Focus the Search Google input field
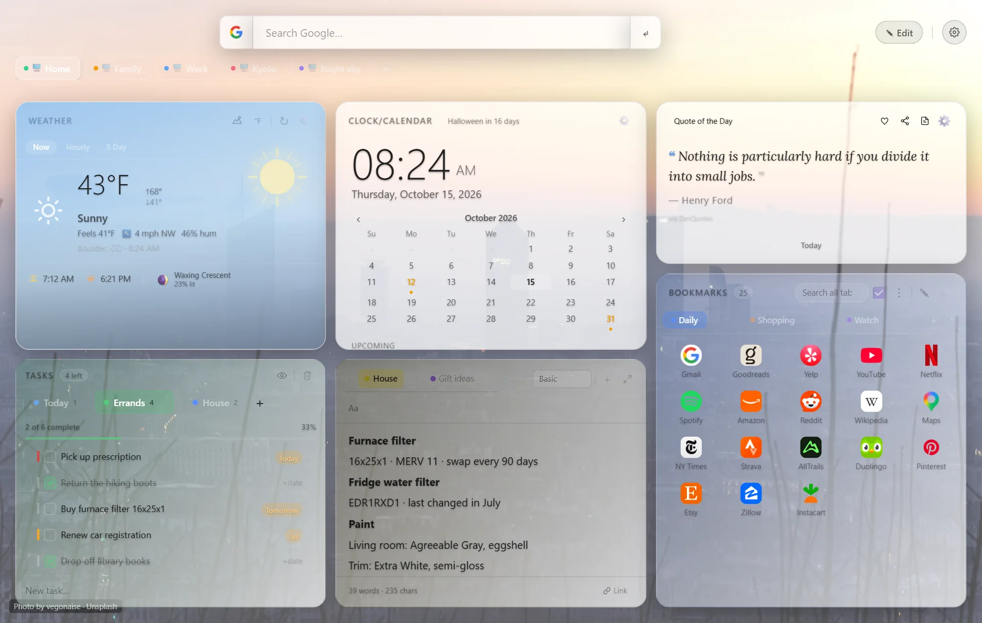This screenshot has height=623, width=982. click(441, 33)
